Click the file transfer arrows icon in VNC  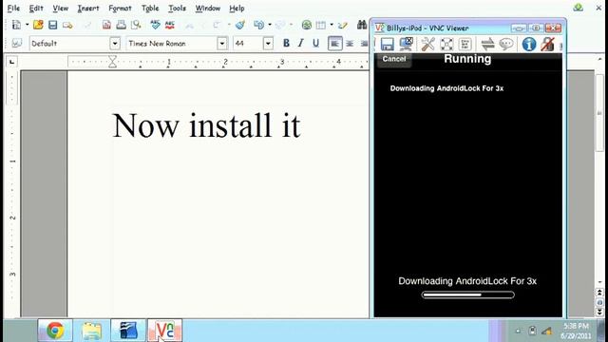[x=487, y=44]
